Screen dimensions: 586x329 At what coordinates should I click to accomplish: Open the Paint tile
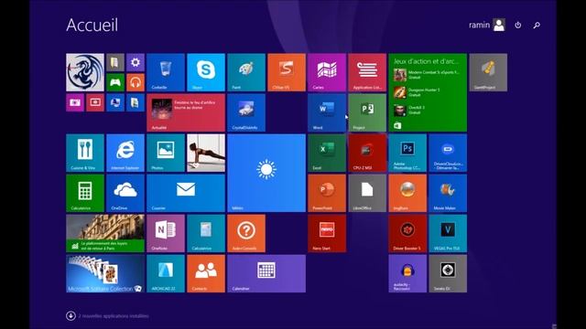(x=246, y=72)
